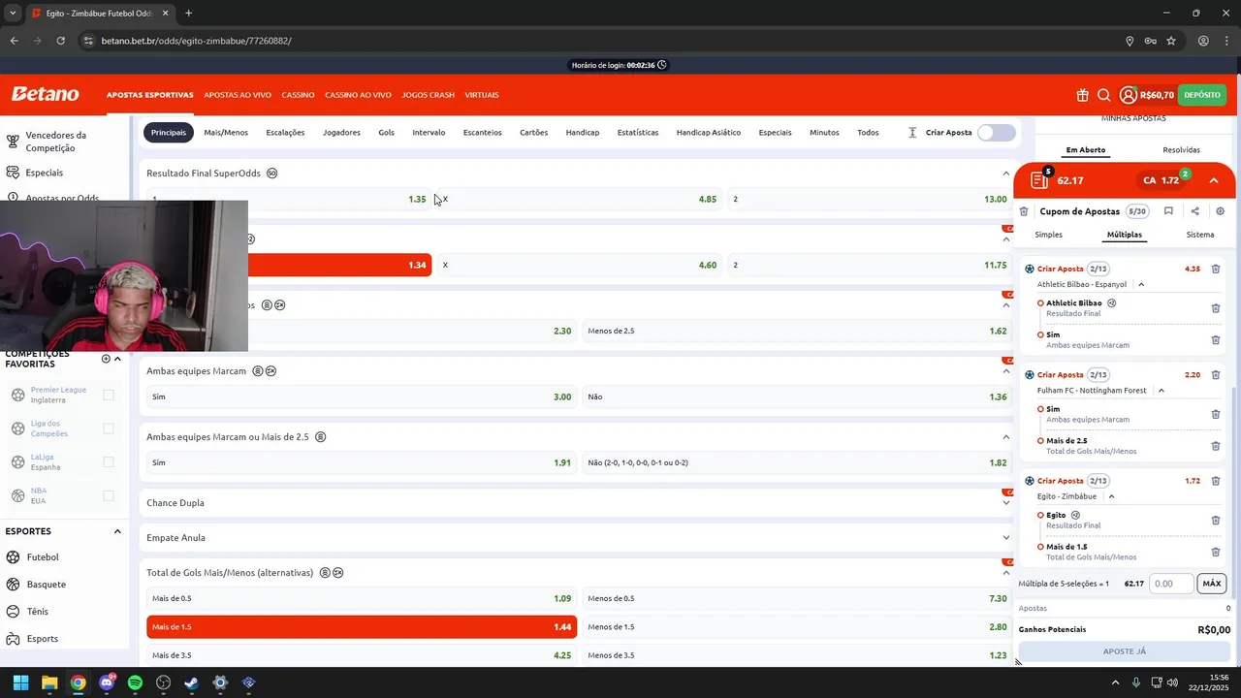This screenshot has width=1241, height=698.
Task: Click the MÁX stake button
Action: click(x=1212, y=584)
